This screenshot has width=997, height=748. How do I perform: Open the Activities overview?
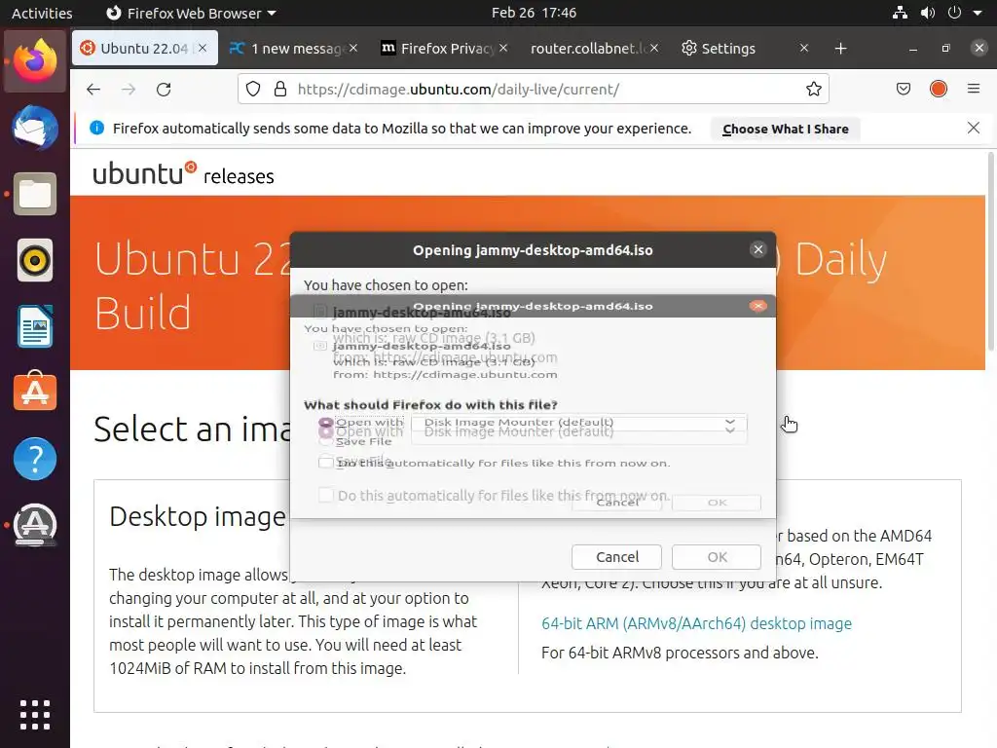coord(42,13)
